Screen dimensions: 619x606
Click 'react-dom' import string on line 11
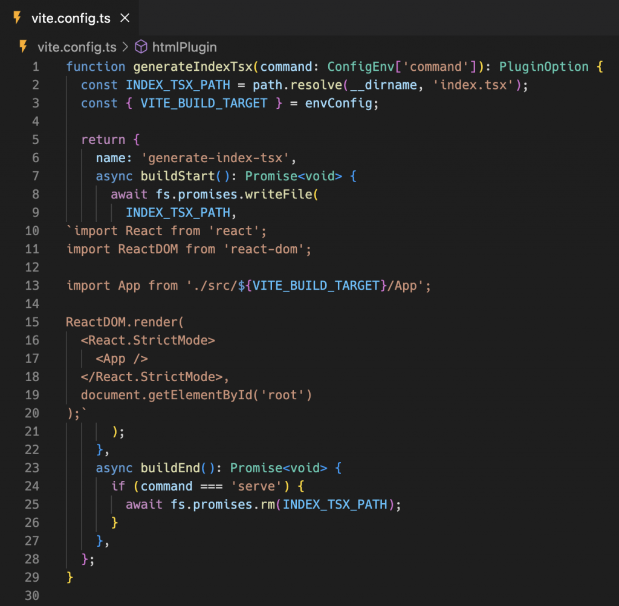(264, 249)
